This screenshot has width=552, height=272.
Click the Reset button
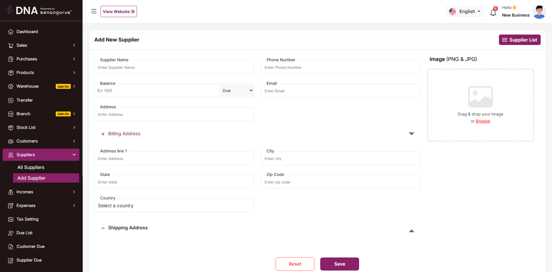295,264
